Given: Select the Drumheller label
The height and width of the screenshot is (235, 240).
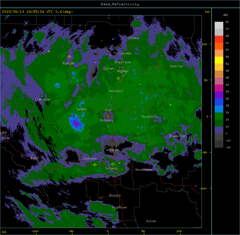Looking at the screenshot, I should coord(178,136).
